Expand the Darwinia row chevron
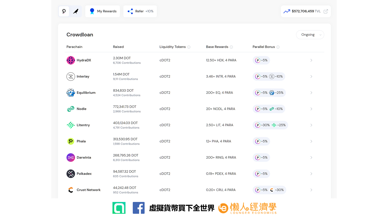Screen dimensions: 388x218 click(x=311, y=157)
